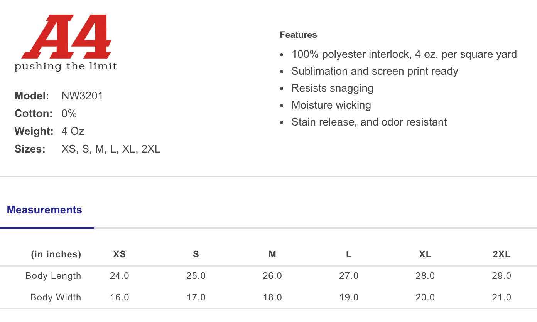The height and width of the screenshot is (322, 537).
Task: Select the Body Length row label
Action: (53, 276)
